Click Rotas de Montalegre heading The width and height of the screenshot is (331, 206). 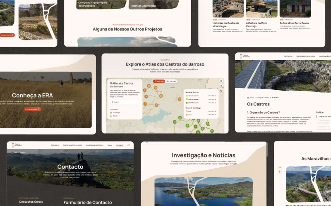pos(193,108)
